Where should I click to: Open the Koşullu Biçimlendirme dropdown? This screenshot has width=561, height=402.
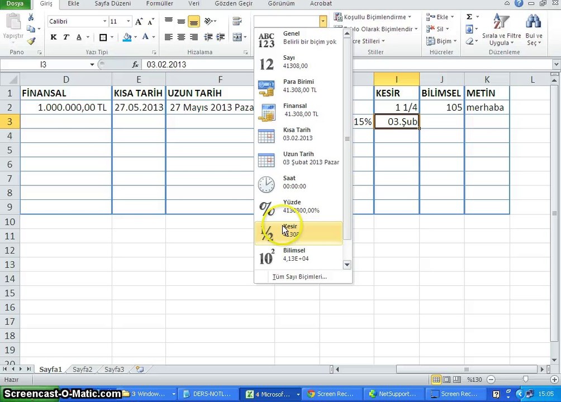tap(373, 17)
